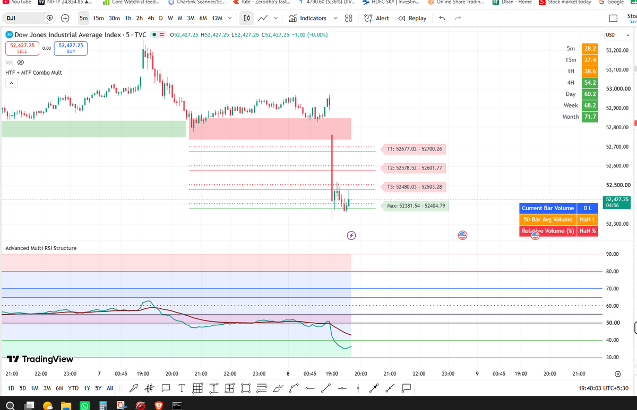Open the Indicators dialog

tap(307, 18)
